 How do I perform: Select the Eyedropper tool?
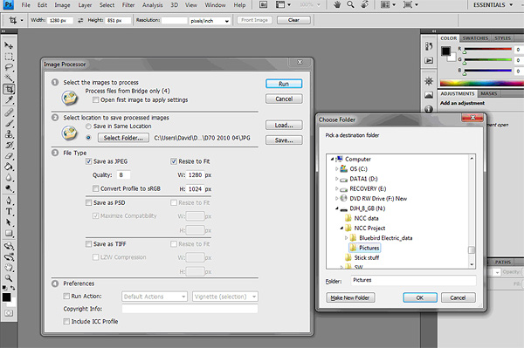[x=9, y=100]
